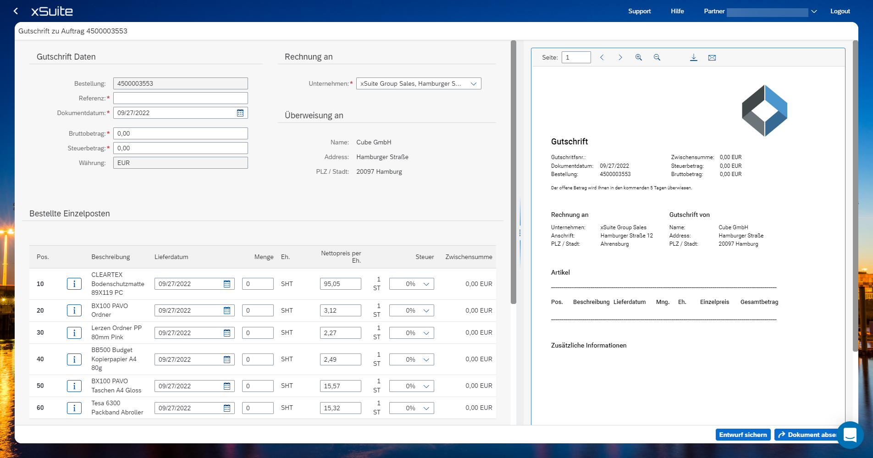The width and height of the screenshot is (873, 458).
Task: Log out via the Logout link
Action: [840, 11]
